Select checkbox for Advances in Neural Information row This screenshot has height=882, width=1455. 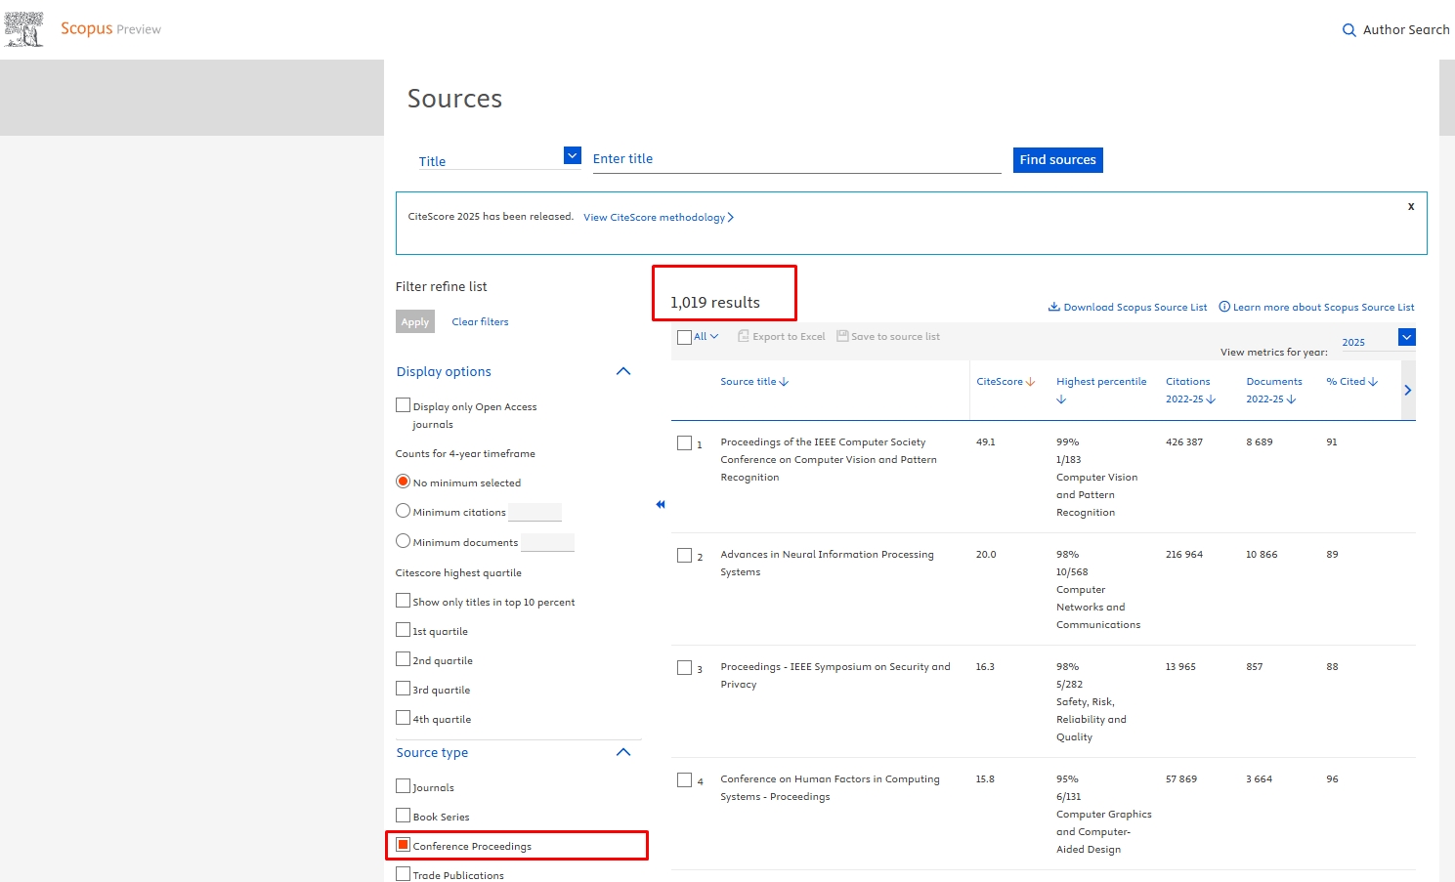tap(684, 555)
